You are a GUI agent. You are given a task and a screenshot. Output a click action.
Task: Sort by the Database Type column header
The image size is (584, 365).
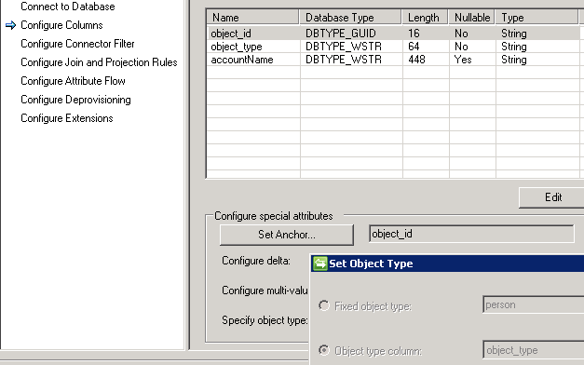click(350, 17)
